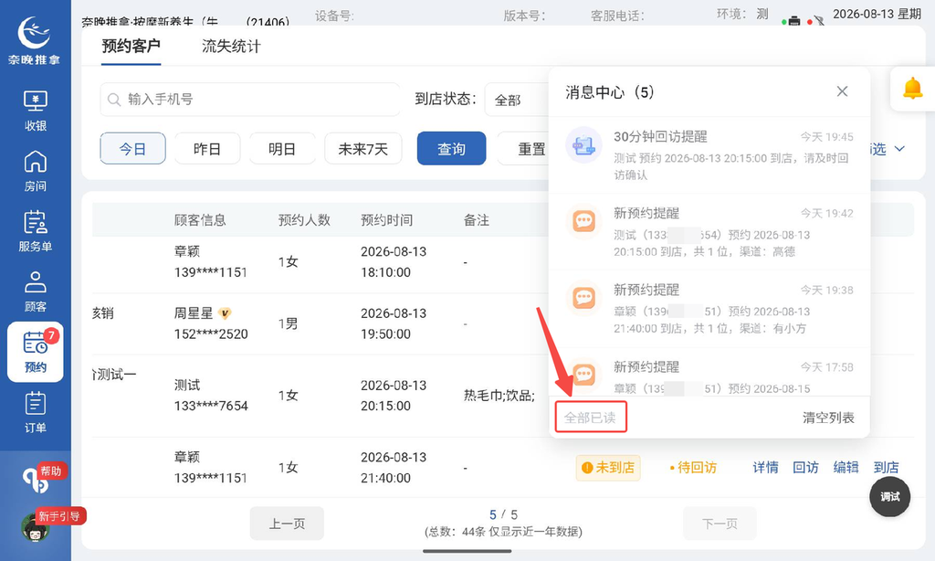Select the 今日 date filter
The image size is (935, 561).
pos(132,149)
